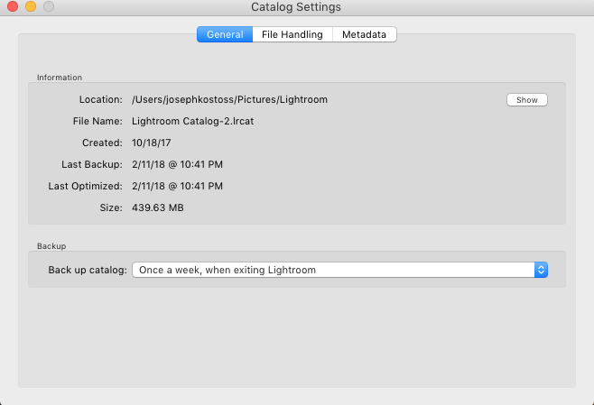Select the Metadata tab
Image resolution: width=594 pixels, height=405 pixels.
pyautogui.click(x=364, y=34)
